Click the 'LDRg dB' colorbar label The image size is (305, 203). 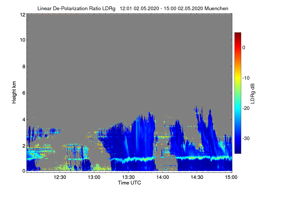click(253, 94)
